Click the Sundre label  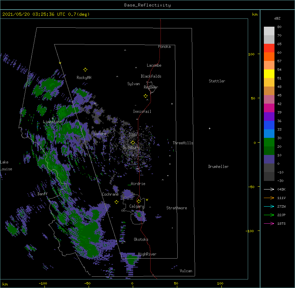(100, 134)
